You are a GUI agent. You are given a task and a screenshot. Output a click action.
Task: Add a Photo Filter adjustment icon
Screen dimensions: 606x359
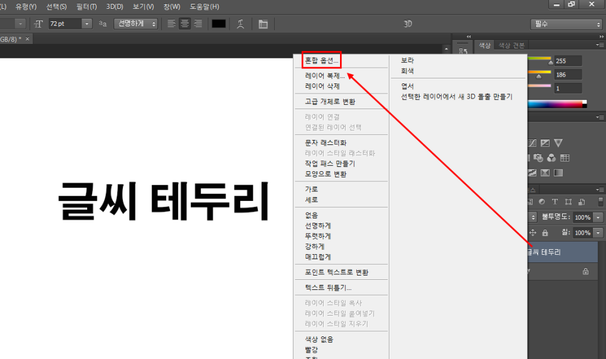tap(538, 158)
